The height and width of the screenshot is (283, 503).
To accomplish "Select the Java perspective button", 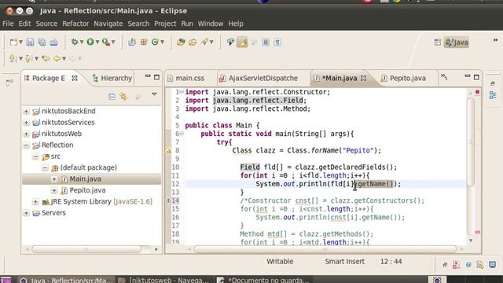I will [x=457, y=42].
